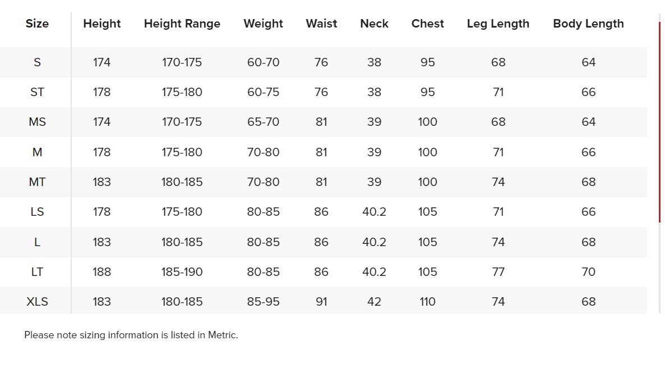Screen dimensions: 665x381
Task: Click the metric sizing note text
Action: (x=131, y=335)
